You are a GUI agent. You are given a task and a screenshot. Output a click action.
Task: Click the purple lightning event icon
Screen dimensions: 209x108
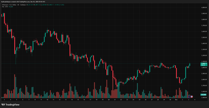[x=190, y=96]
